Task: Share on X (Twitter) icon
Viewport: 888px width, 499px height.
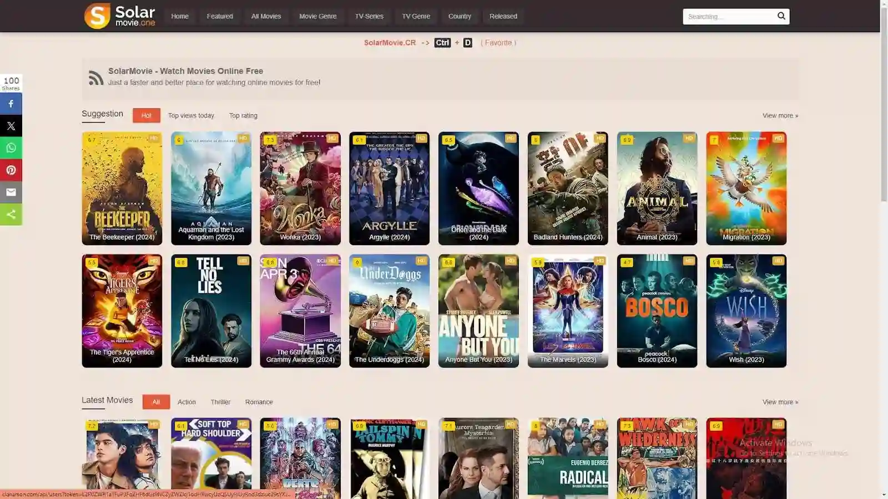Action: click(x=11, y=126)
